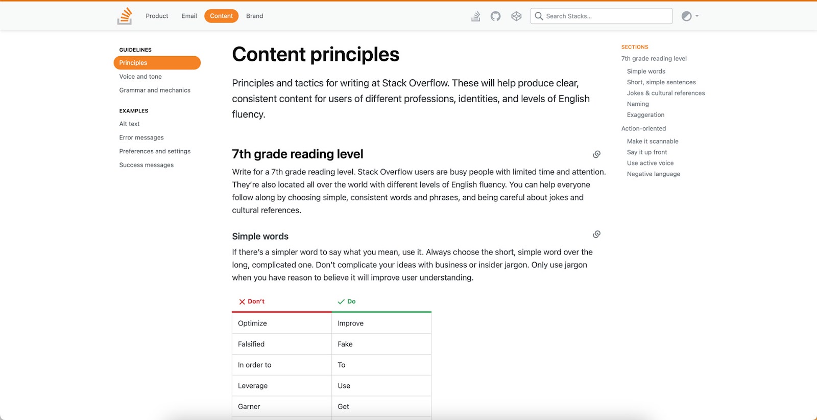Viewport: 817px width, 420px height.
Task: Open Voice and tone guideline
Action: 140,77
